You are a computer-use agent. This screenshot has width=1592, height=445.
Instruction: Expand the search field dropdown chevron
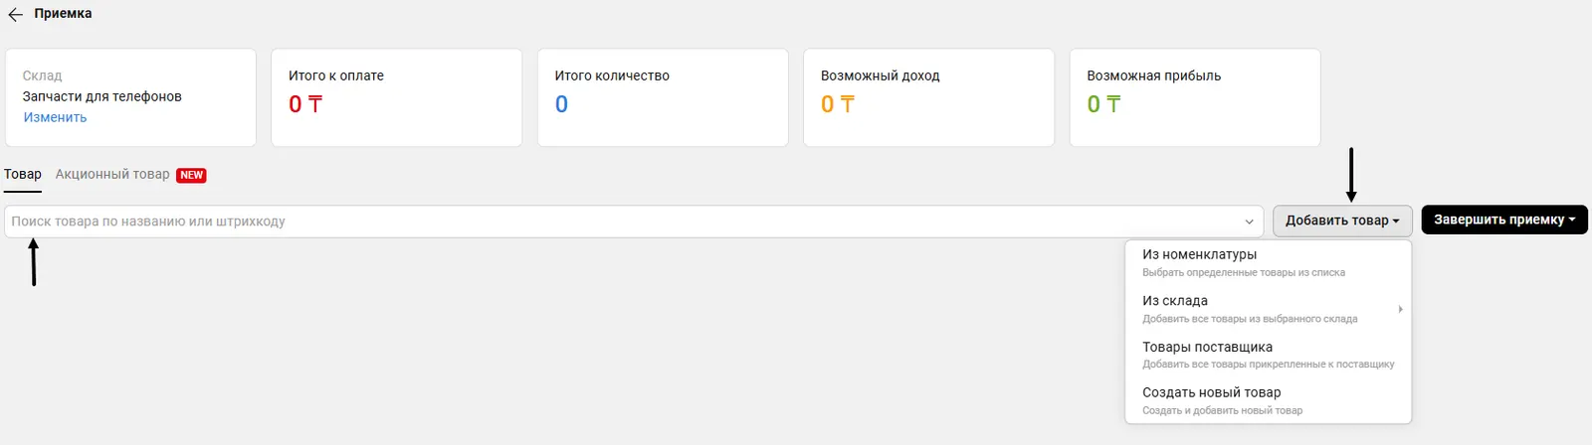tap(1249, 222)
